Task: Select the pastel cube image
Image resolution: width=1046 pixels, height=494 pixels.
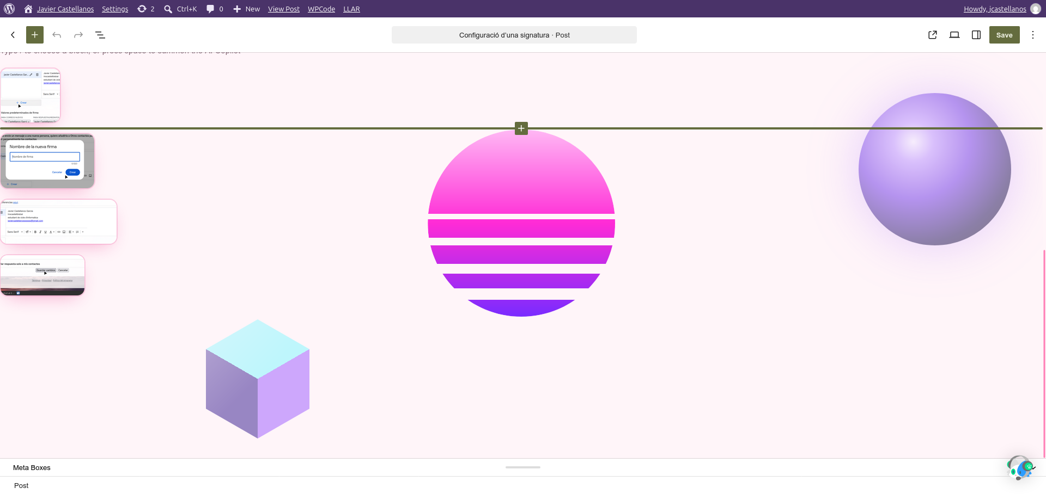Action: pos(258,379)
